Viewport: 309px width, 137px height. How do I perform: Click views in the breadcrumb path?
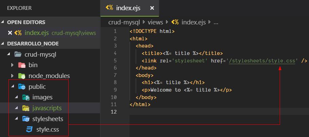pyautogui.click(x=155, y=22)
